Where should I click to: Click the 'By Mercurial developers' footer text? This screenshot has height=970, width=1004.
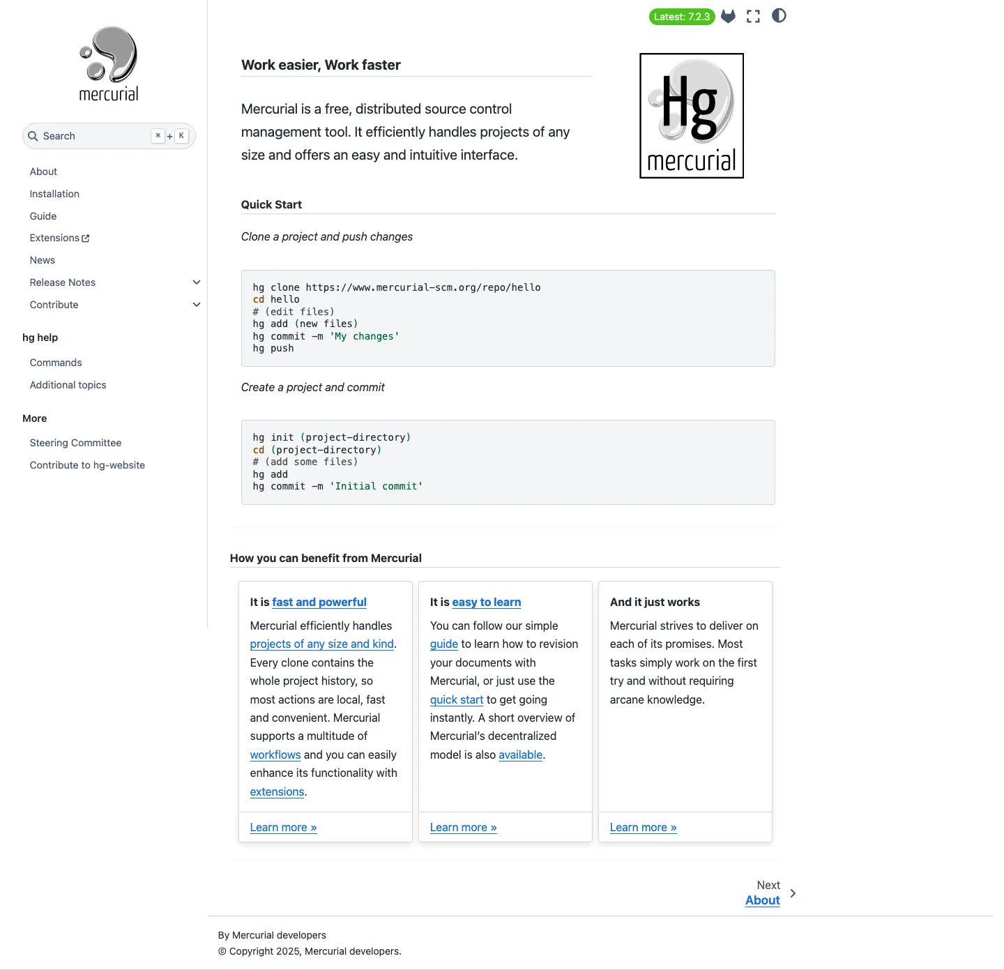click(x=272, y=935)
